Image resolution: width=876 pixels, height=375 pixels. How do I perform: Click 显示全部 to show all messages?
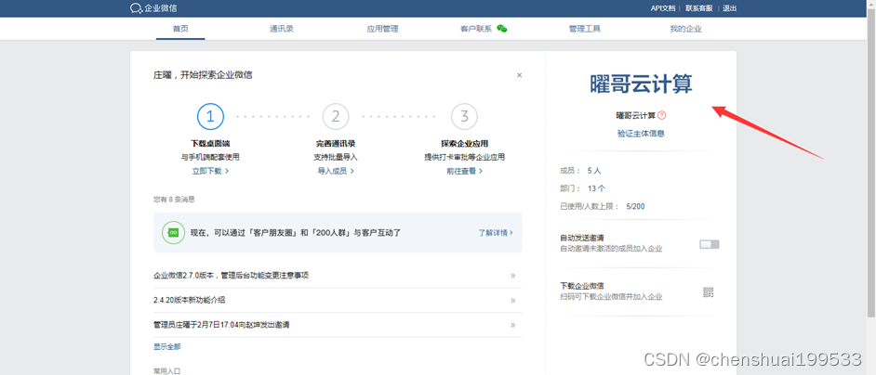[x=167, y=346]
